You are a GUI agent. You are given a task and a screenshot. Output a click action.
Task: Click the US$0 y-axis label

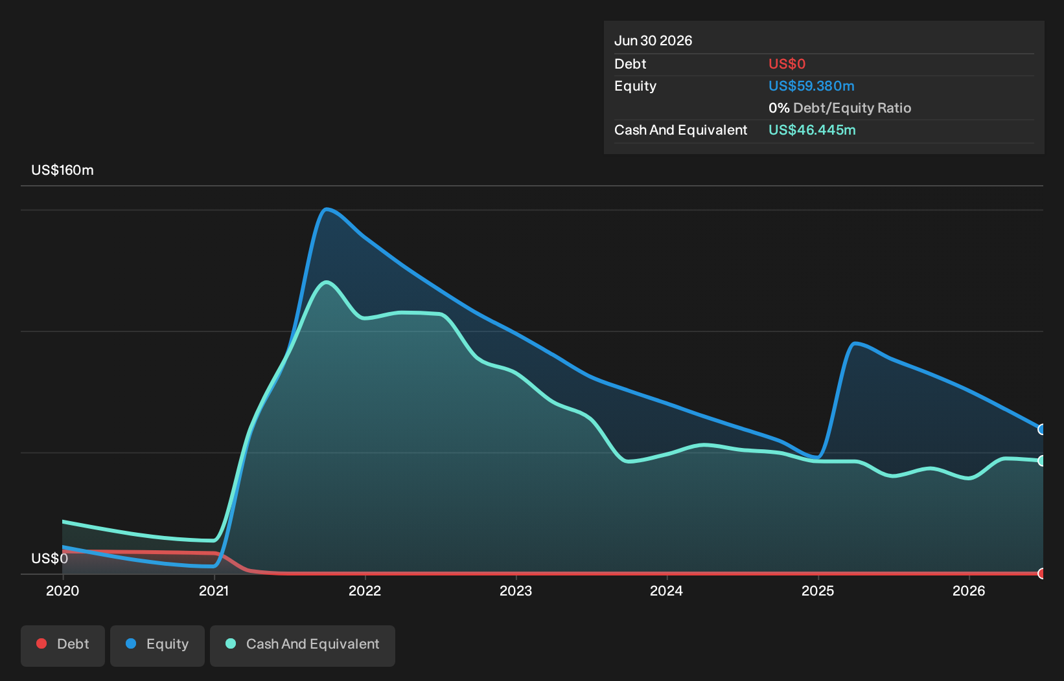tap(49, 559)
